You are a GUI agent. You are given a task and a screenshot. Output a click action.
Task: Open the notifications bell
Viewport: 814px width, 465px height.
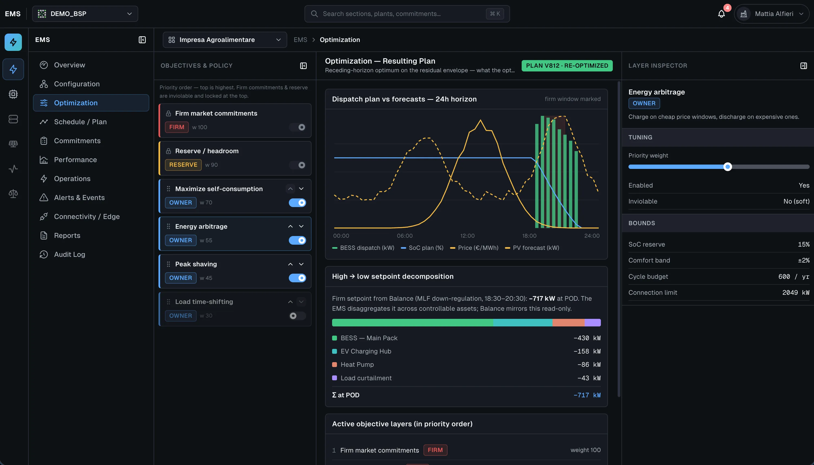[721, 14]
